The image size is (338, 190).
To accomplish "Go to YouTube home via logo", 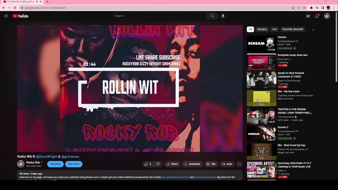I will click(x=20, y=16).
